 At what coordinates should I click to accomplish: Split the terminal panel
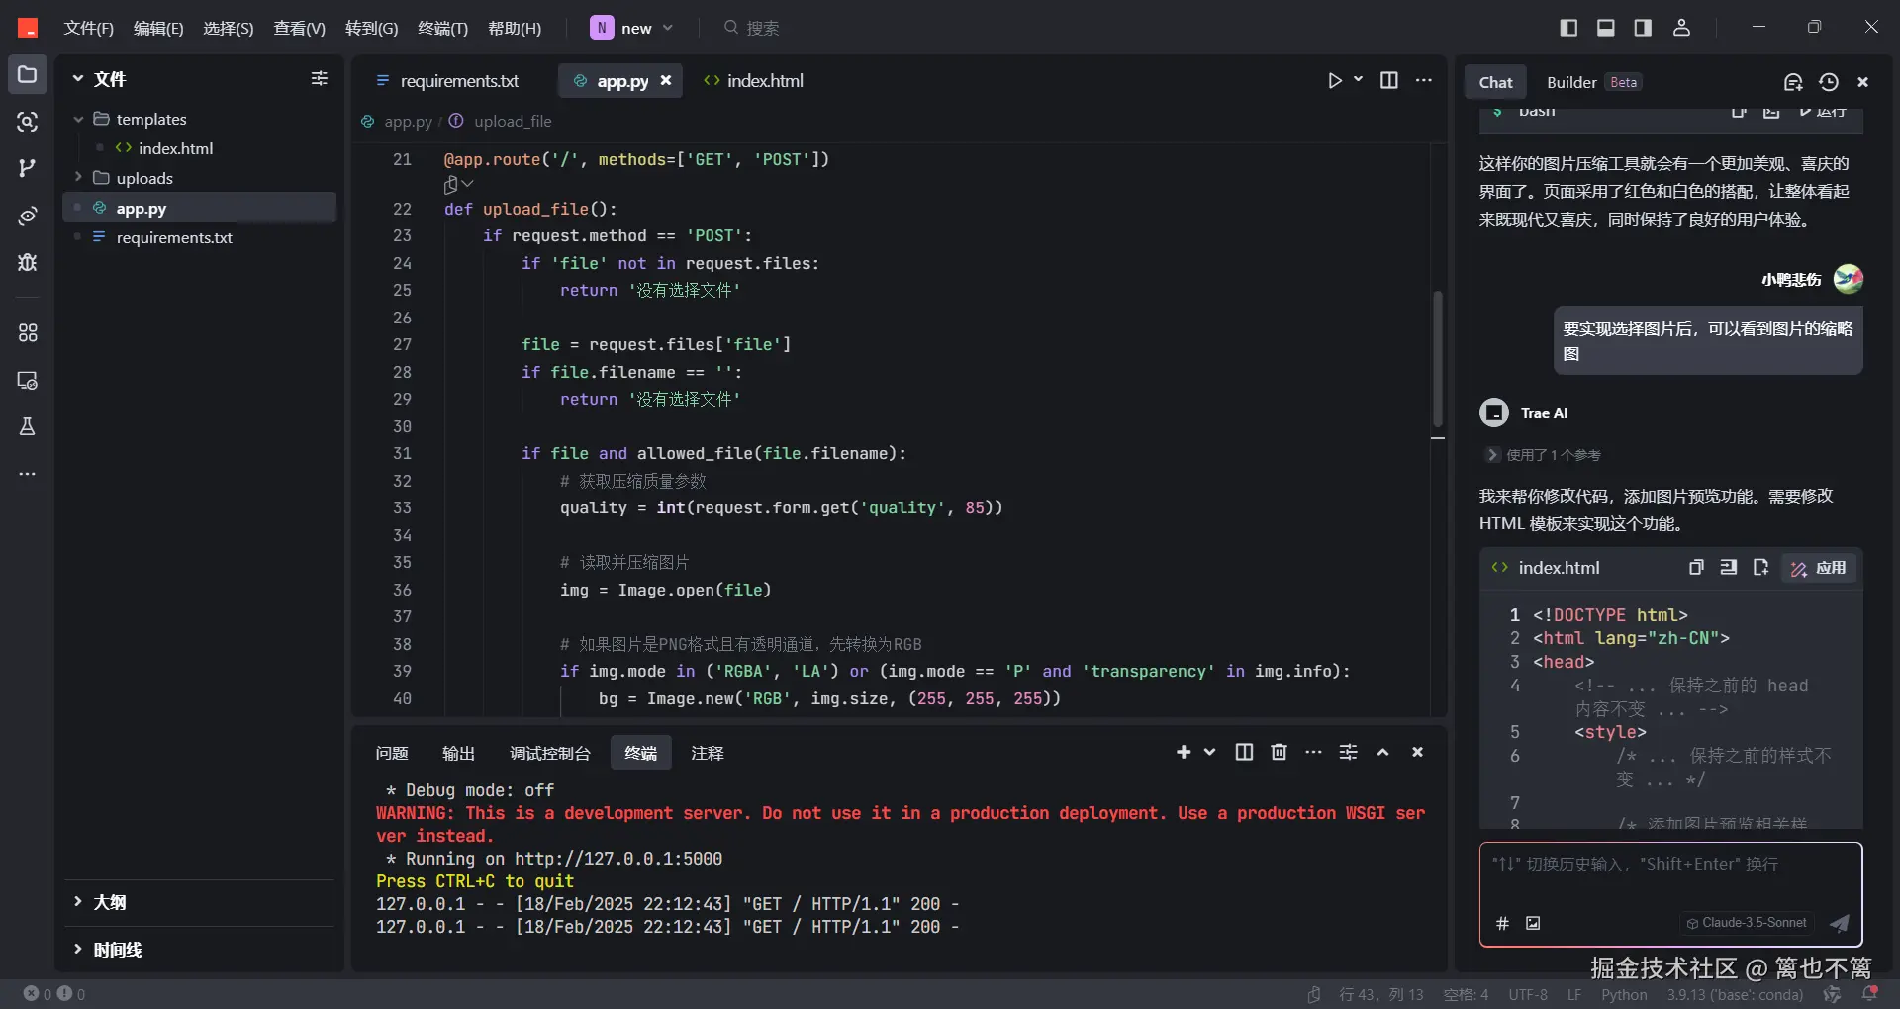1244,752
